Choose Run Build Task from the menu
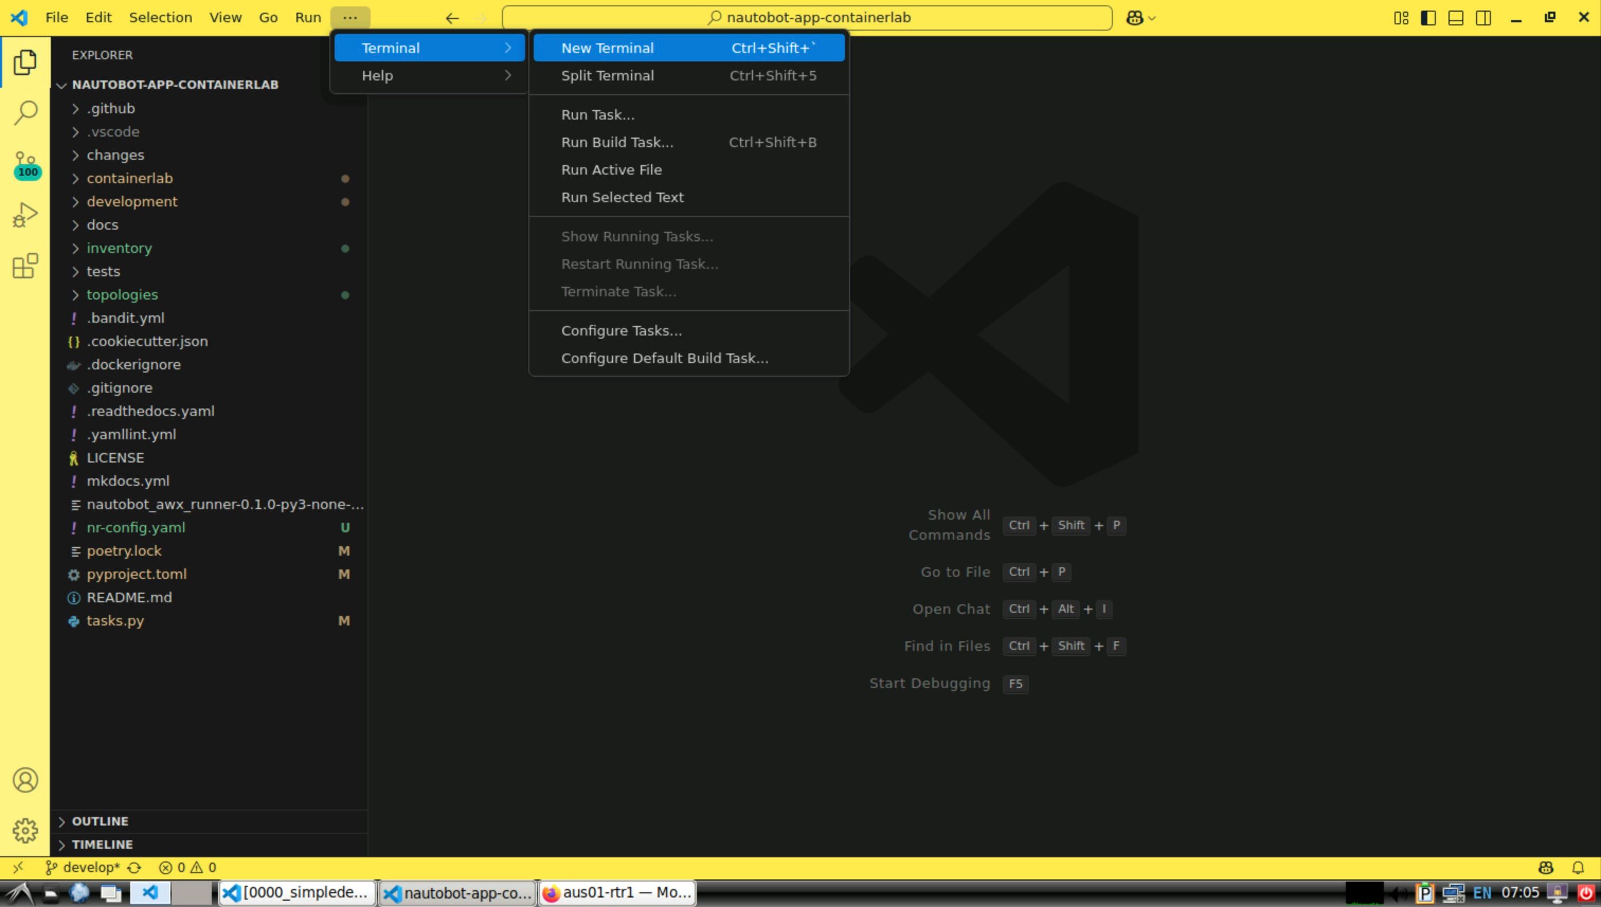The width and height of the screenshot is (1601, 907). click(617, 142)
